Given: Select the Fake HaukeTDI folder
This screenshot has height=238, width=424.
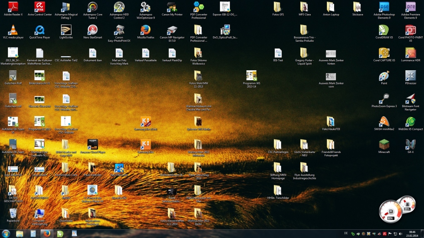Looking at the screenshot, I should 330,121.
